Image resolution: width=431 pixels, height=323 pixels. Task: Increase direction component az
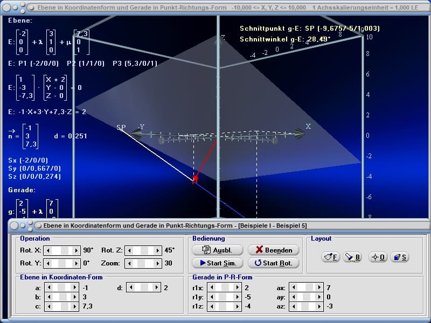click(319, 306)
